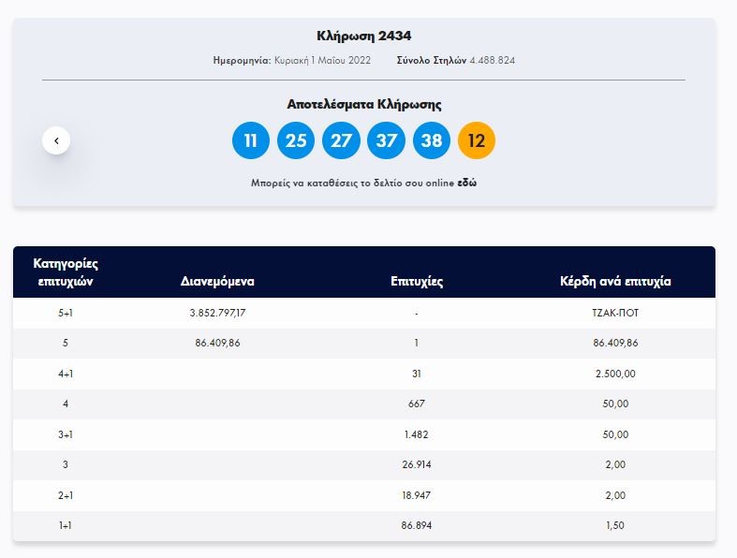The height and width of the screenshot is (558, 737).
Task: Select the 4+1 category cell
Action: click(x=66, y=374)
